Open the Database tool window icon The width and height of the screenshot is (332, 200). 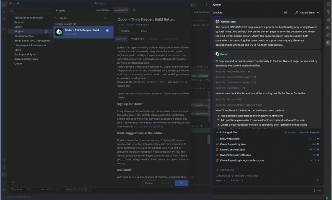(x=328, y=20)
